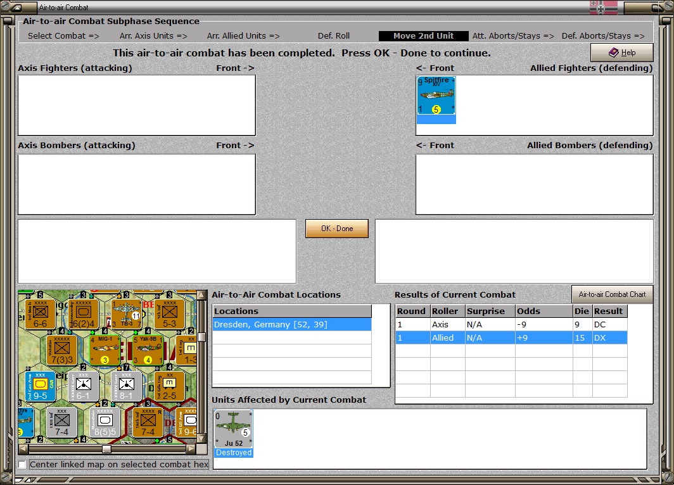This screenshot has width=674, height=485.
Task: Select the Axis round 1 result row
Action: pyautogui.click(x=511, y=324)
